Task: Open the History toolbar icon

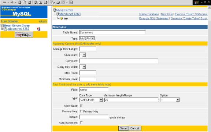Action: (x=46, y=2)
